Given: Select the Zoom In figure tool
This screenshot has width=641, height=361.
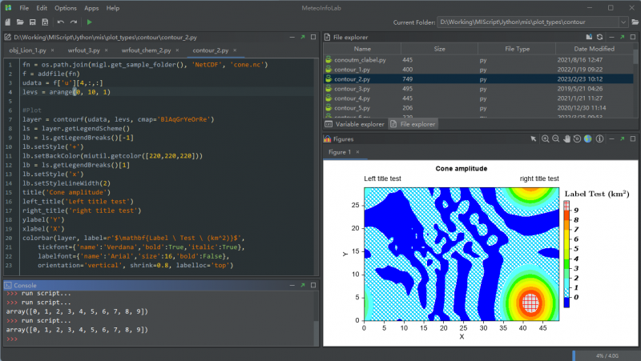Looking at the screenshot, I should (546, 138).
